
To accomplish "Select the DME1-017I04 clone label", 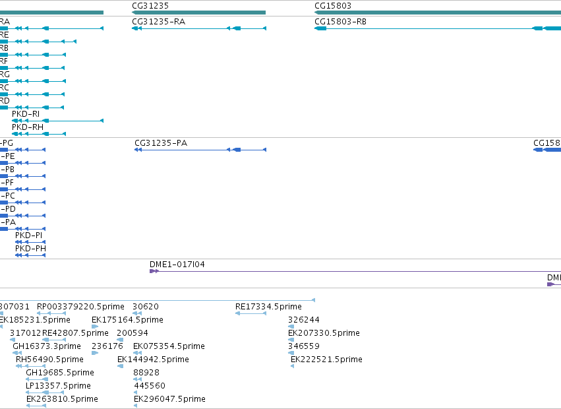I will coord(177,265).
